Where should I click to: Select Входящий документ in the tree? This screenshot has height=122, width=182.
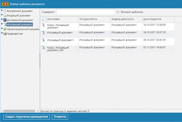pyautogui.click(x=19, y=16)
